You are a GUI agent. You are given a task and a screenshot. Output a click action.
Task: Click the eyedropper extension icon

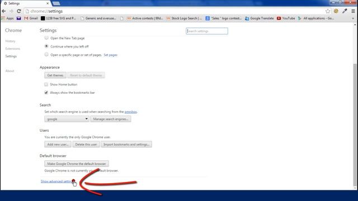click(345, 11)
